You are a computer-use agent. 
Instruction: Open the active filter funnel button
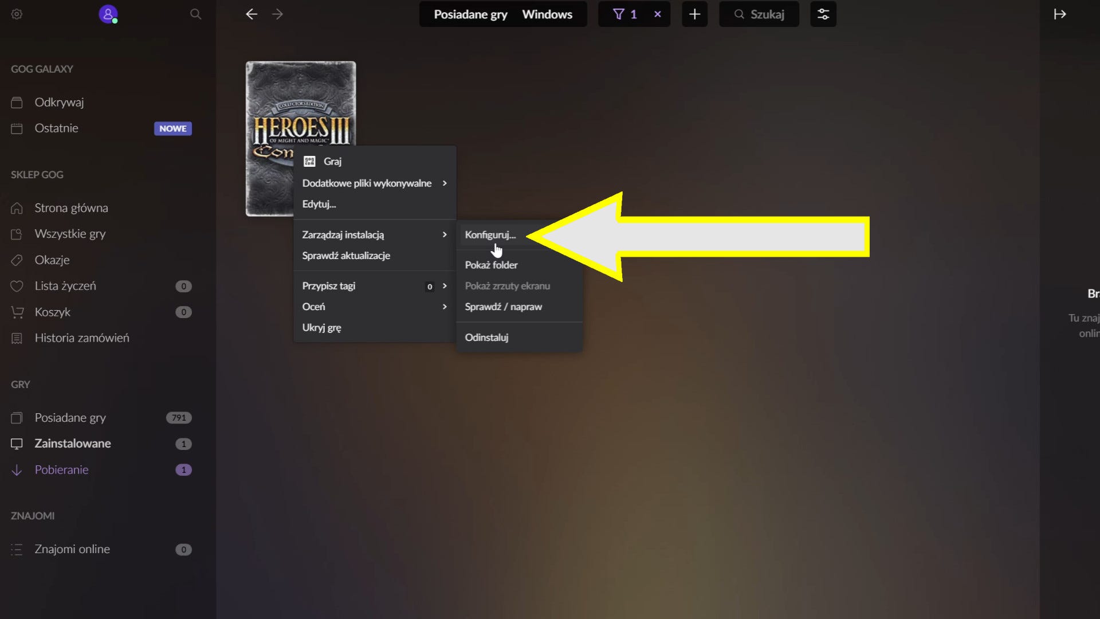pos(624,14)
